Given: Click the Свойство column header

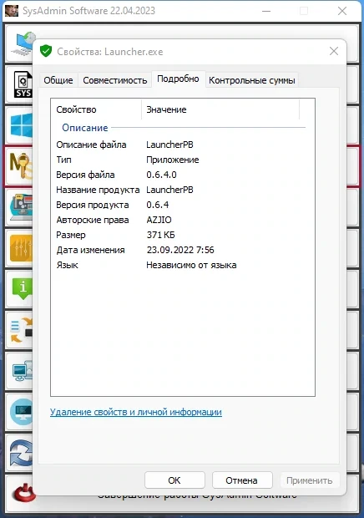Looking at the screenshot, I should 96,109.
